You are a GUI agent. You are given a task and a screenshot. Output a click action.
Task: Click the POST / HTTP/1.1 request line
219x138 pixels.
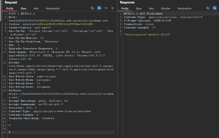[22, 14]
